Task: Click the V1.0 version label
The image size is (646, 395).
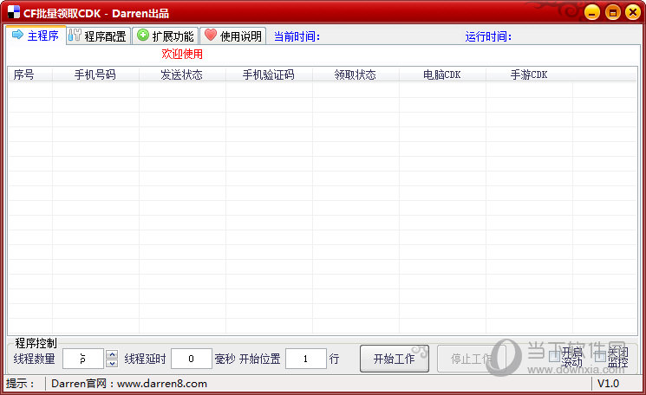Action: pyautogui.click(x=608, y=384)
